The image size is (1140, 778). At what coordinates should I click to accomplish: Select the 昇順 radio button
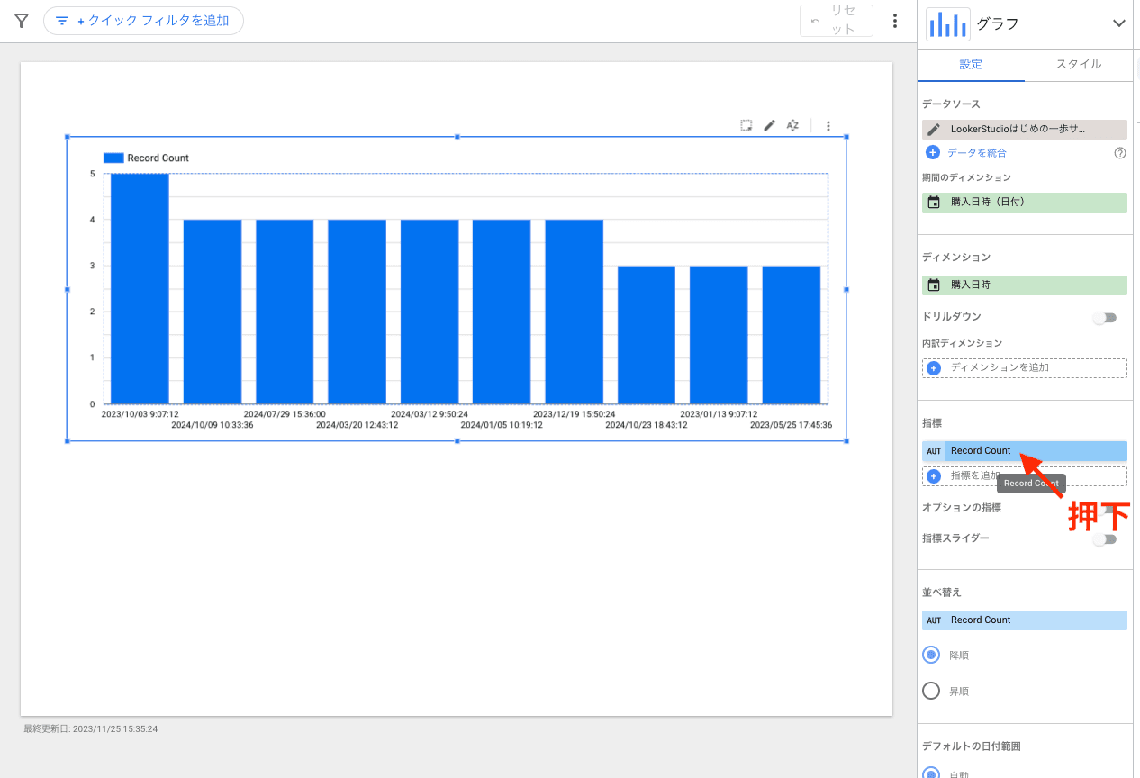[932, 692]
